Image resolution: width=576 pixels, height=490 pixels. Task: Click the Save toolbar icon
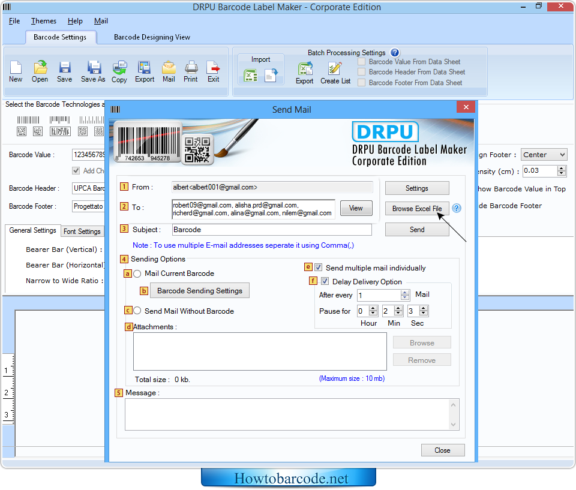[65, 71]
